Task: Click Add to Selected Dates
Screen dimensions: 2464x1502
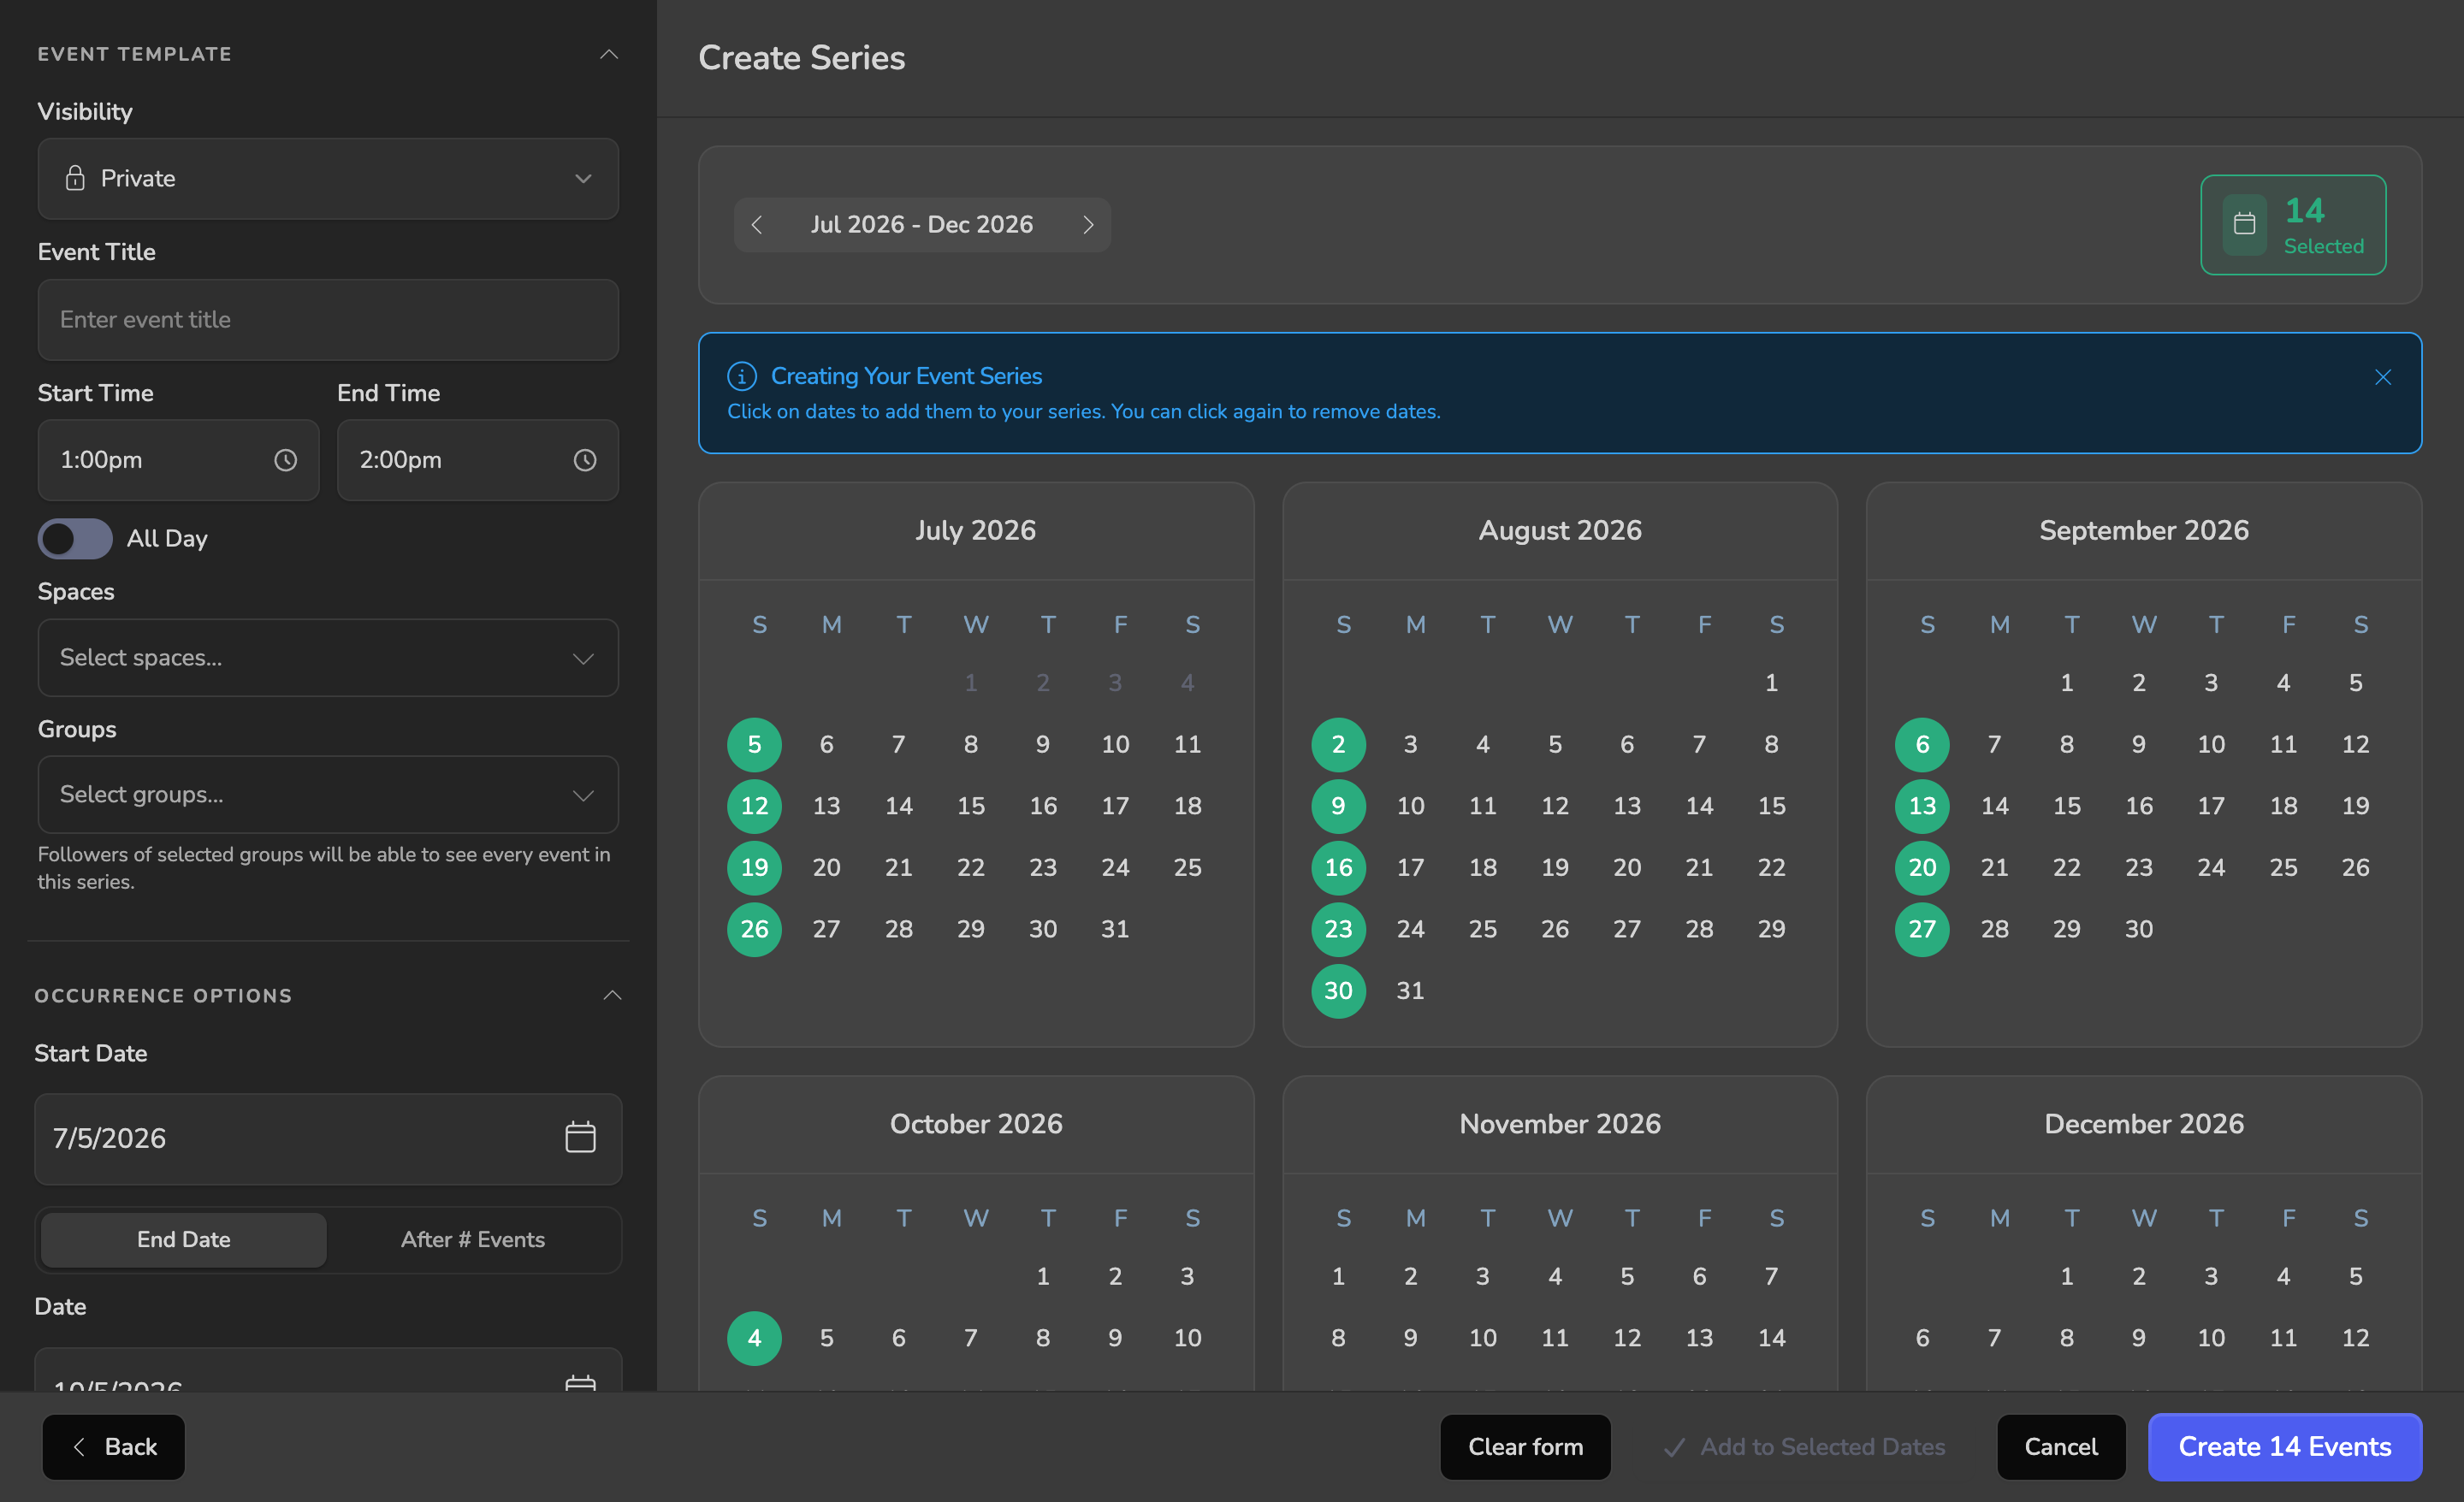Action: tap(1805, 1447)
